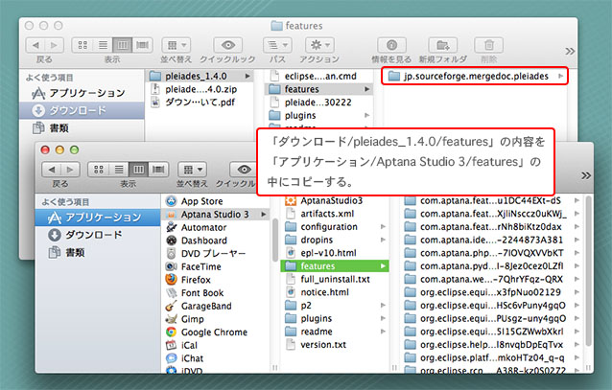Select Google Chrome application

(x=216, y=333)
